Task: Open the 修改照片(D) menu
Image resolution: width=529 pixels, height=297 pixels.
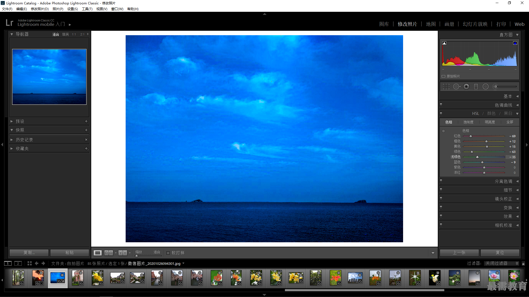Action: point(40,9)
